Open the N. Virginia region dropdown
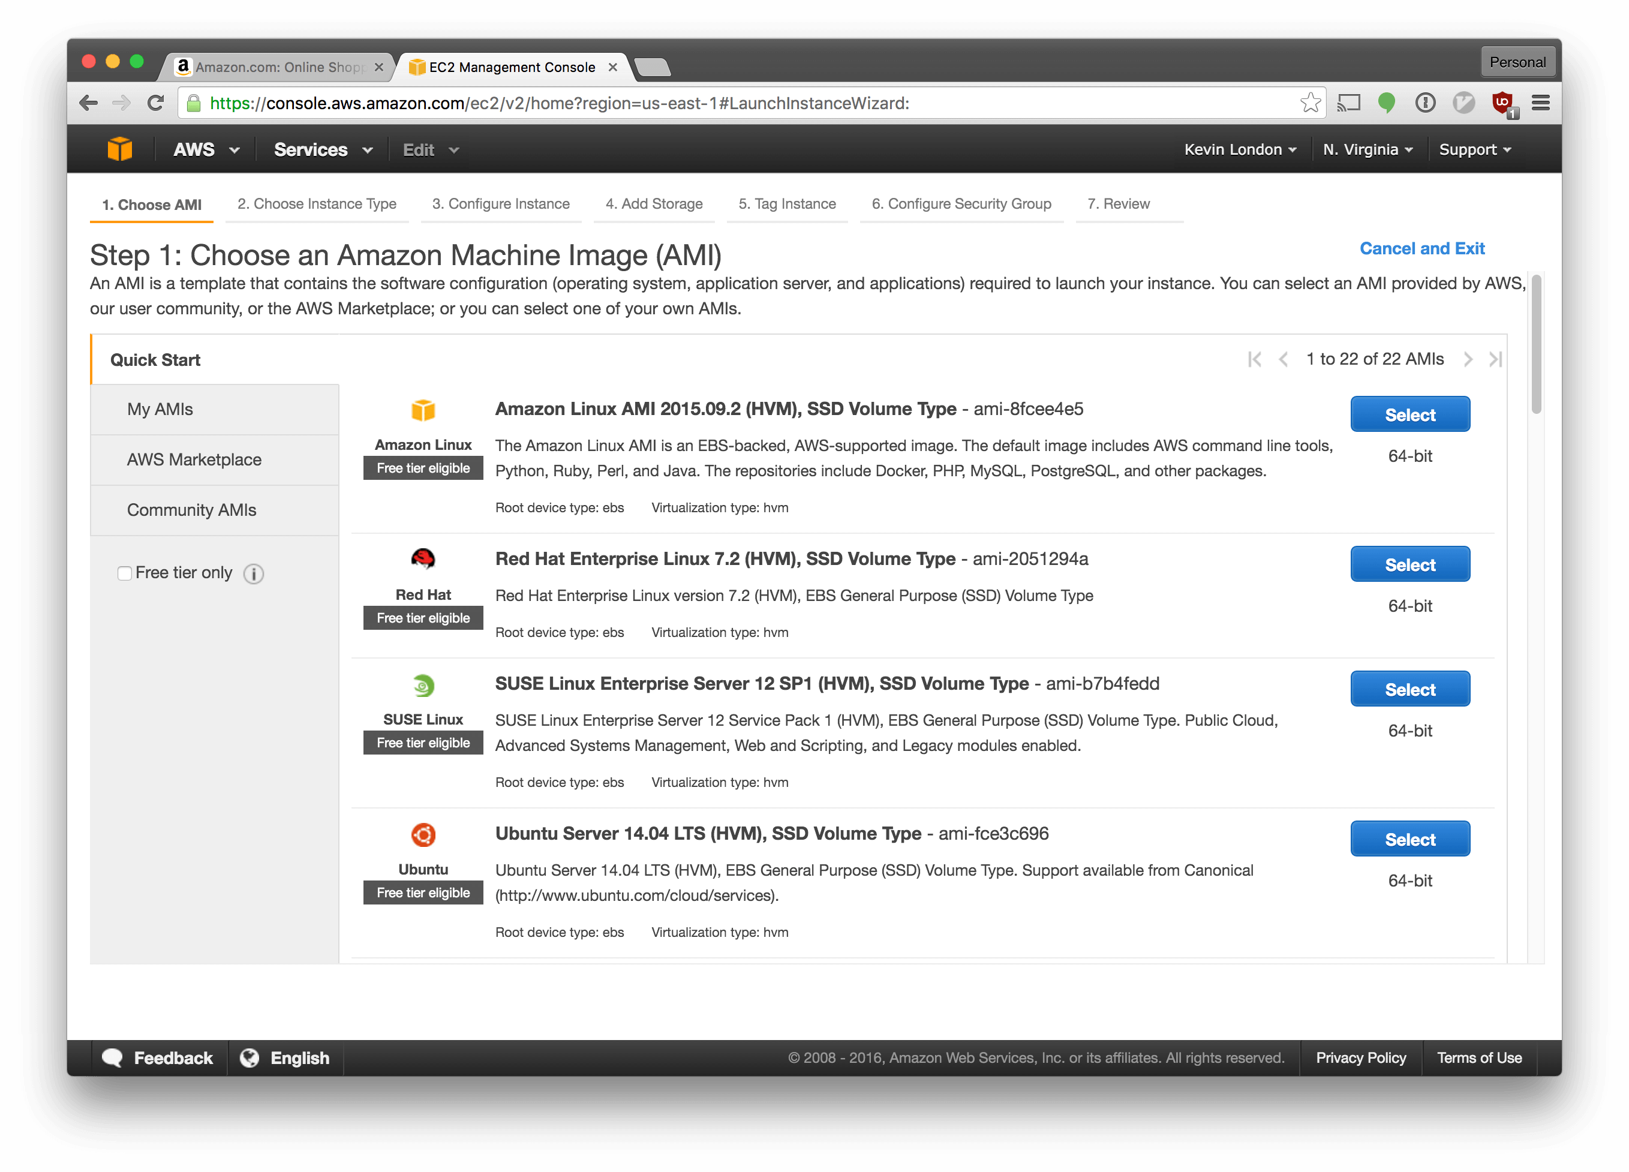 (1367, 149)
